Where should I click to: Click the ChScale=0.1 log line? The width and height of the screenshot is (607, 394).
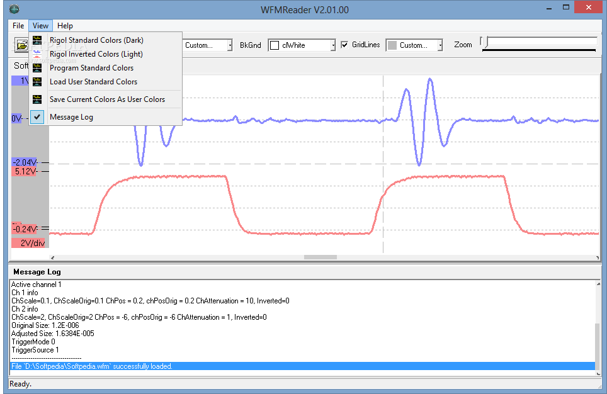click(150, 301)
